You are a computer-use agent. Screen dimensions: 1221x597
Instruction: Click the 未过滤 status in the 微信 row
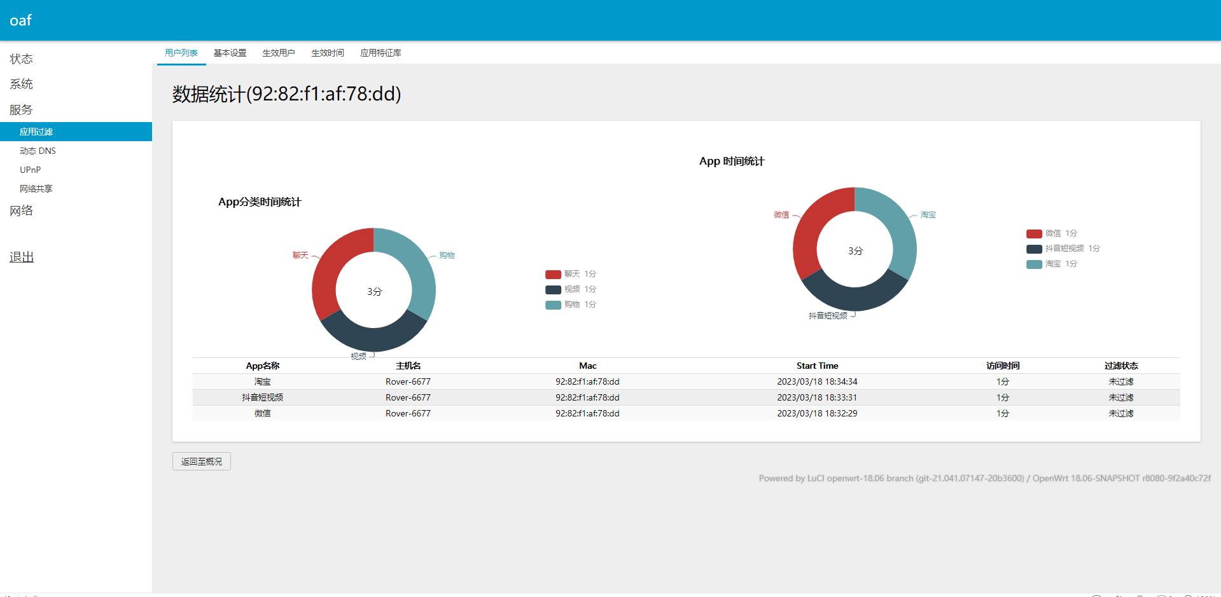point(1121,413)
